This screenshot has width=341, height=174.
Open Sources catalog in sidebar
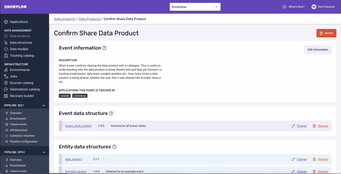pos(22,83)
